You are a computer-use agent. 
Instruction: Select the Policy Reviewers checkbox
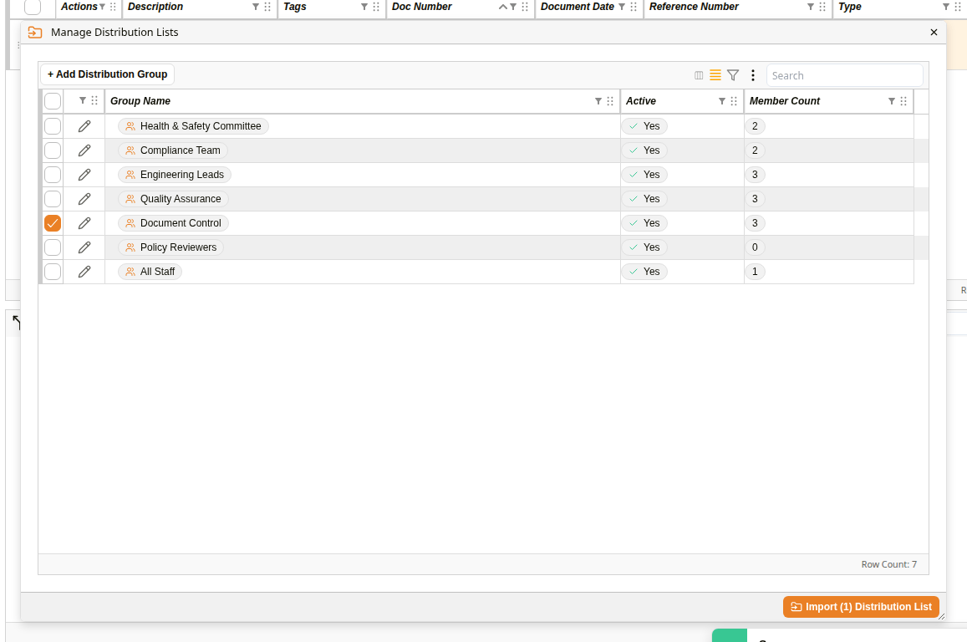click(53, 247)
